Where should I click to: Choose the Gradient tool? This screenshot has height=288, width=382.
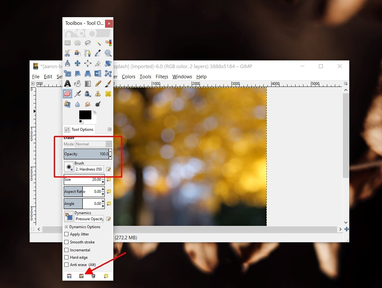pos(88,84)
